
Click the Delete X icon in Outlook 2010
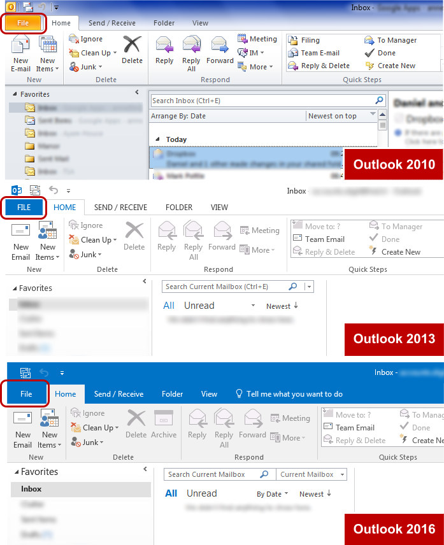[132, 44]
